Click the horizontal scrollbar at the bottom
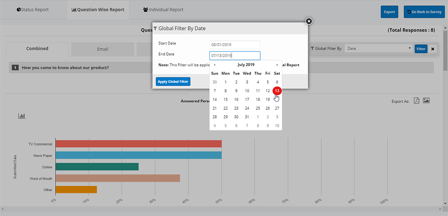This screenshot has height=216, width=448. [x=221, y=210]
